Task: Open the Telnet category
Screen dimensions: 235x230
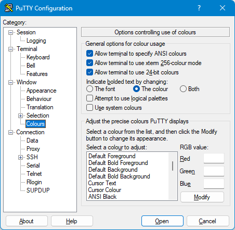Action: (34, 174)
